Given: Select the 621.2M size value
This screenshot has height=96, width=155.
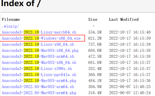Looking at the screenshot, I should 95,38.
